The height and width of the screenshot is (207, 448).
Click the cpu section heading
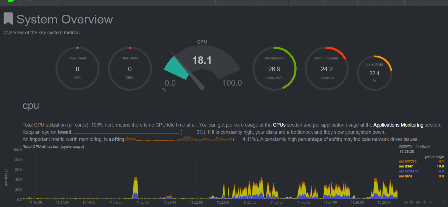pos(31,106)
